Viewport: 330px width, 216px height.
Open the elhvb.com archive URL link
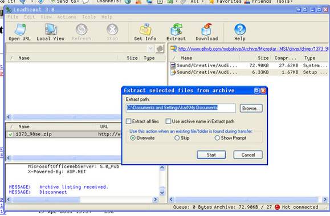pos(253,49)
